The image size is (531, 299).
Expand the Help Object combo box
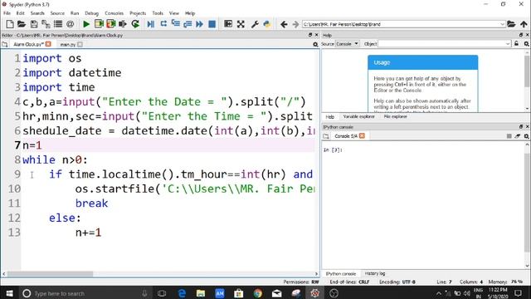click(x=508, y=44)
